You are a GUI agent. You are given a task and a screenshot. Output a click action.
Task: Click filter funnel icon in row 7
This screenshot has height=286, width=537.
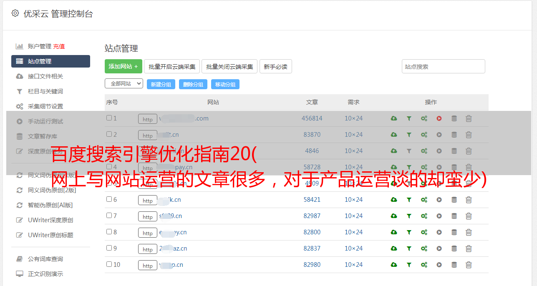[409, 216]
